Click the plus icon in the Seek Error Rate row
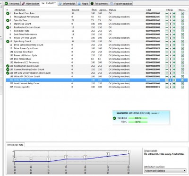 174,31
